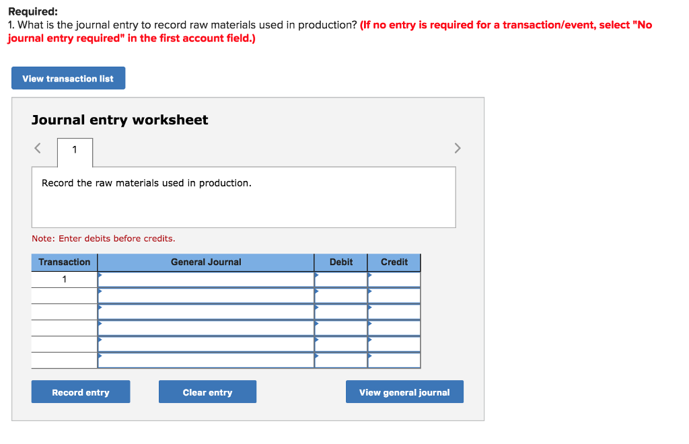
Task: Click the General Journal column header
Action: (205, 262)
